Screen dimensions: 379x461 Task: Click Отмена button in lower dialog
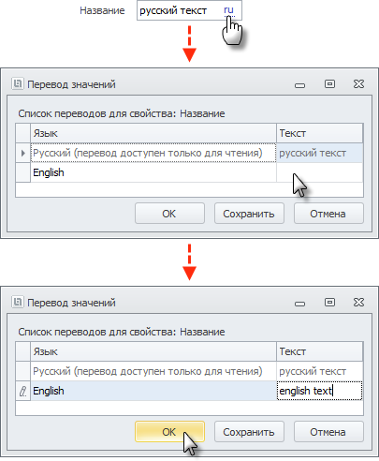pyautogui.click(x=328, y=432)
